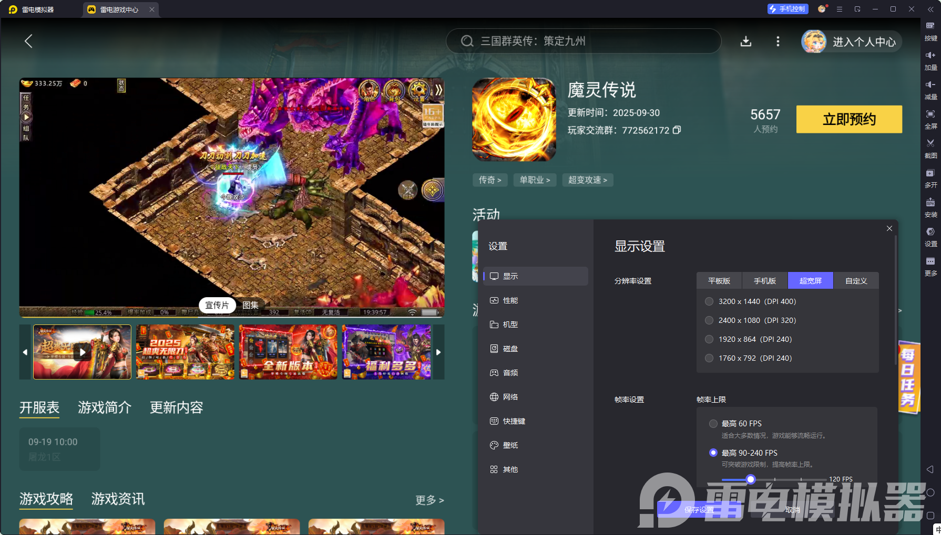Image resolution: width=941 pixels, height=535 pixels.
Task: Open the three-dot options menu near download
Action: (778, 41)
